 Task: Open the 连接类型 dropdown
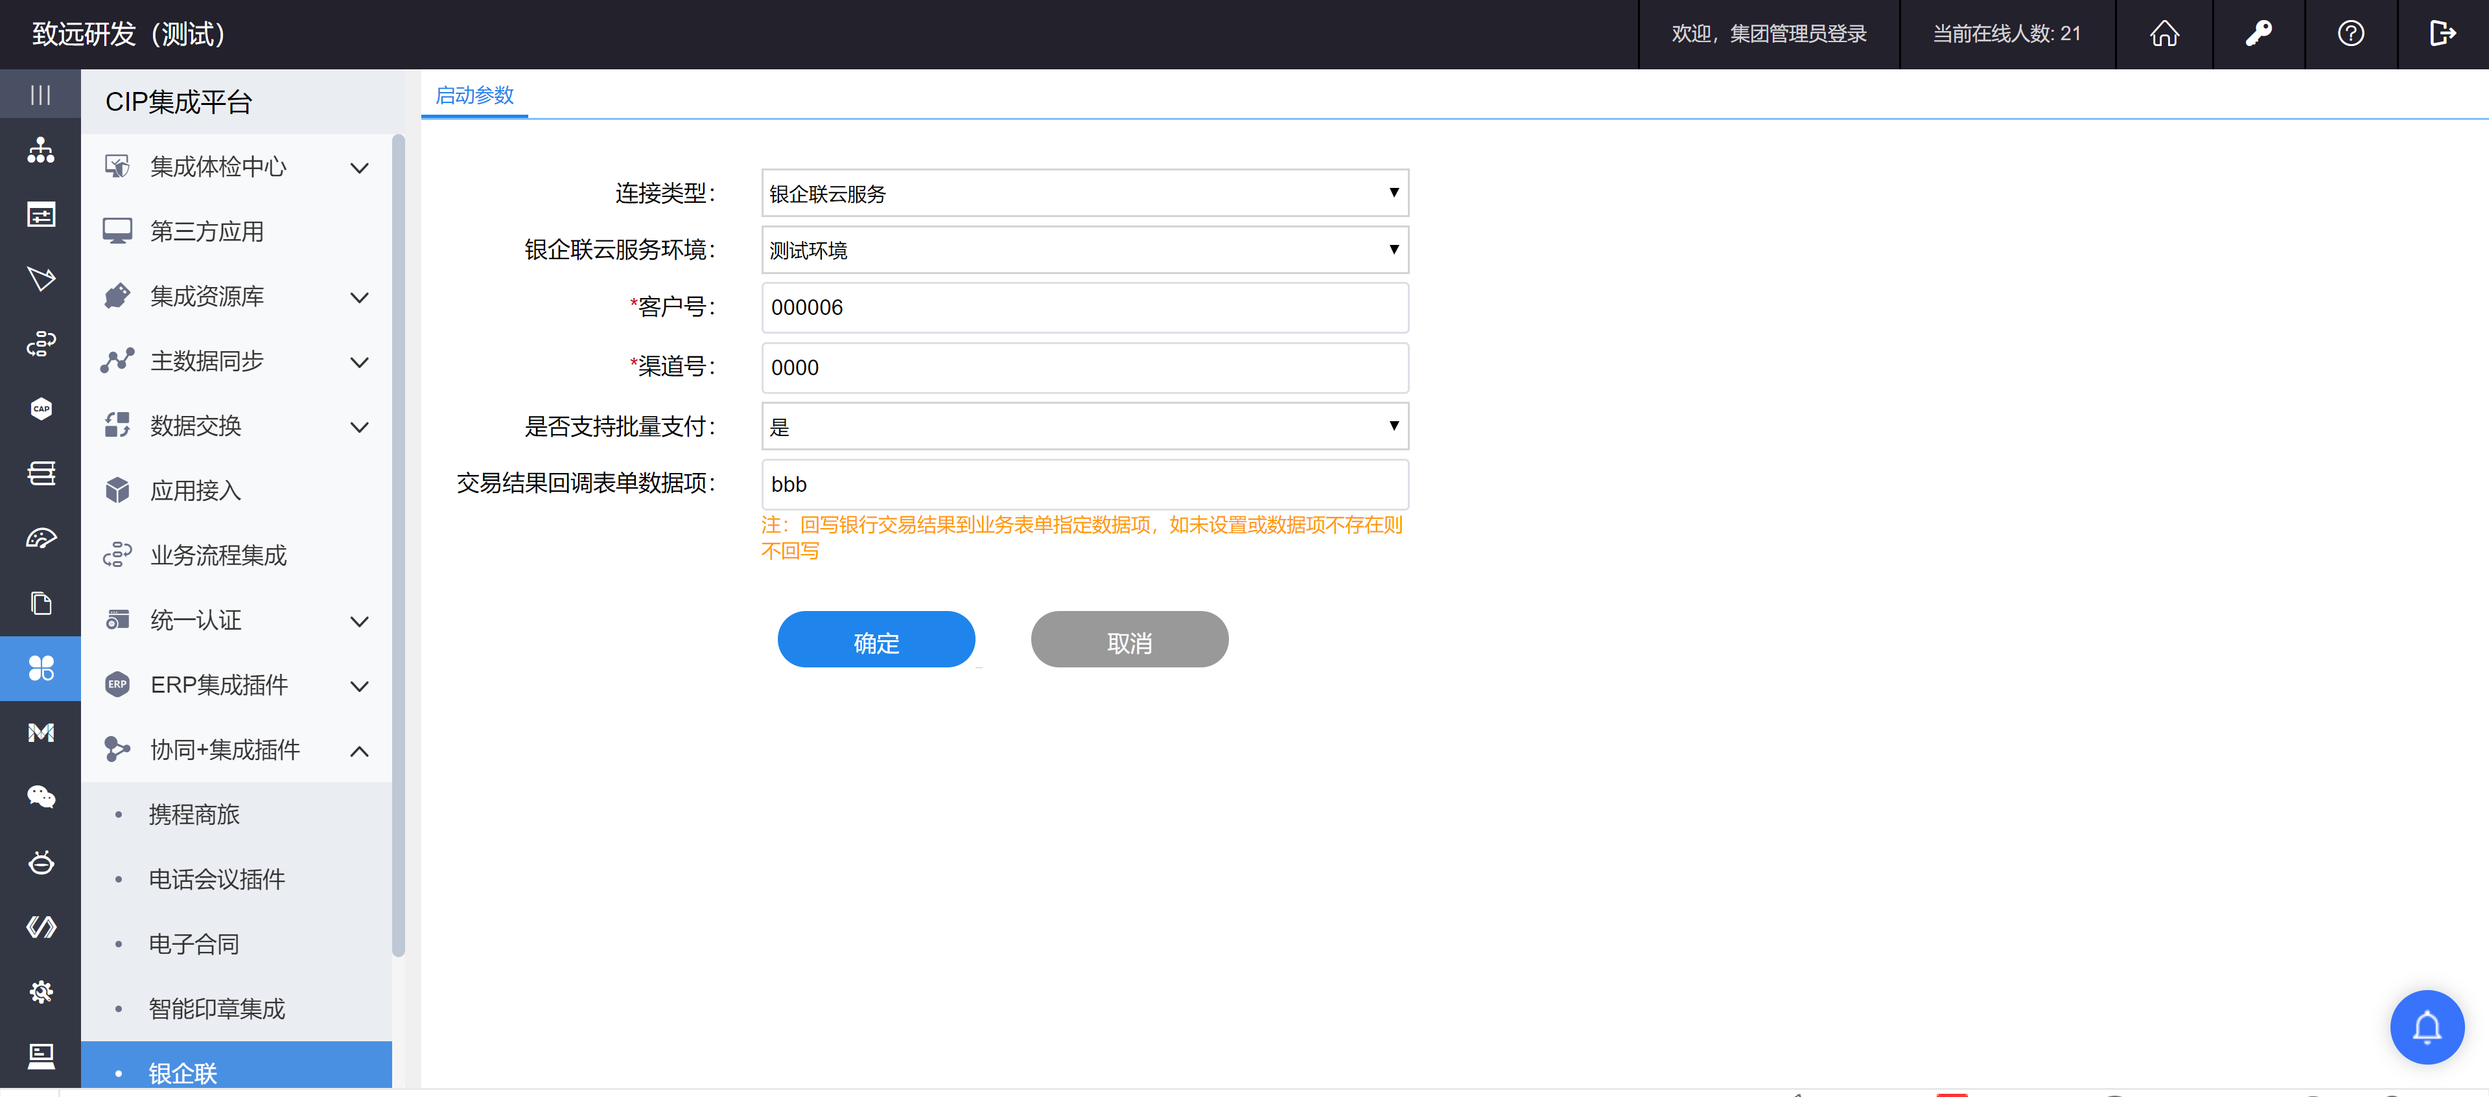[1084, 193]
